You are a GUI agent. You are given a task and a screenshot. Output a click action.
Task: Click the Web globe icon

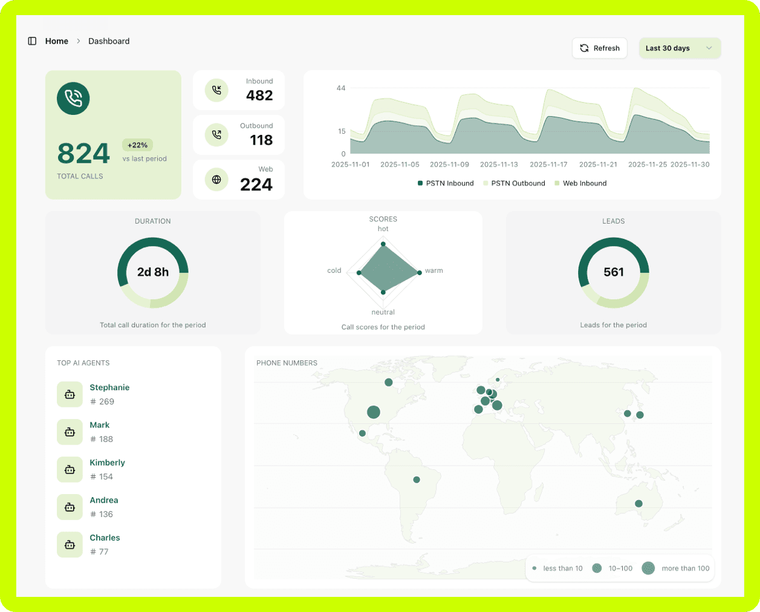(216, 180)
